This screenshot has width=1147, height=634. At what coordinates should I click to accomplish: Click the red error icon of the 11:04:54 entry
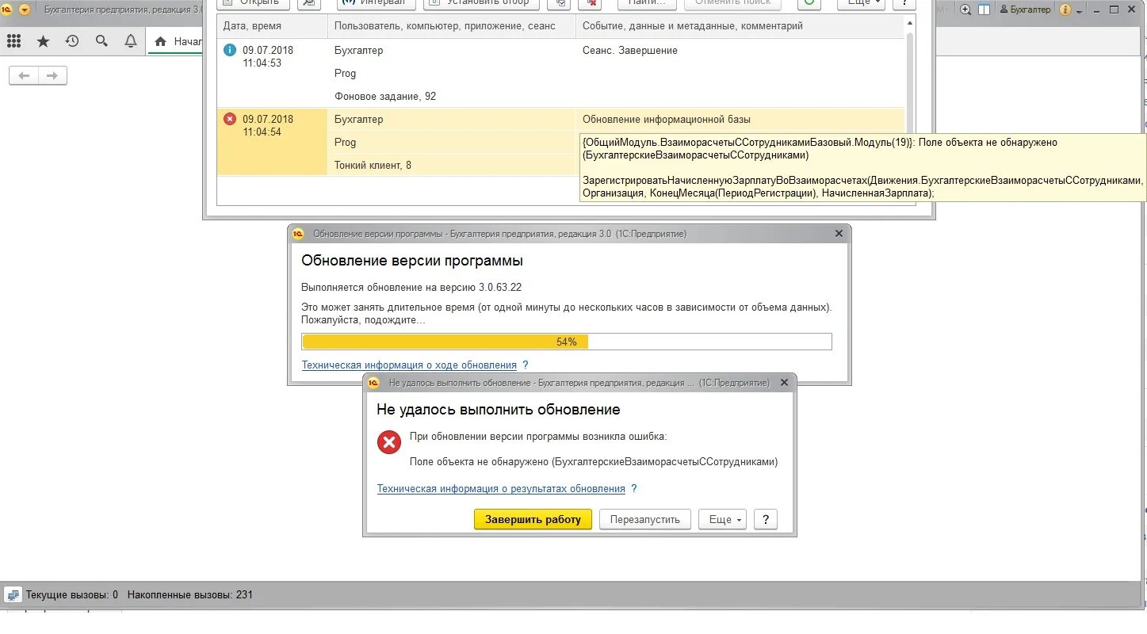pyautogui.click(x=230, y=119)
